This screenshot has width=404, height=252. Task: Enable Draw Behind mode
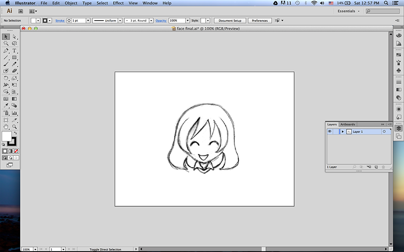(11, 158)
